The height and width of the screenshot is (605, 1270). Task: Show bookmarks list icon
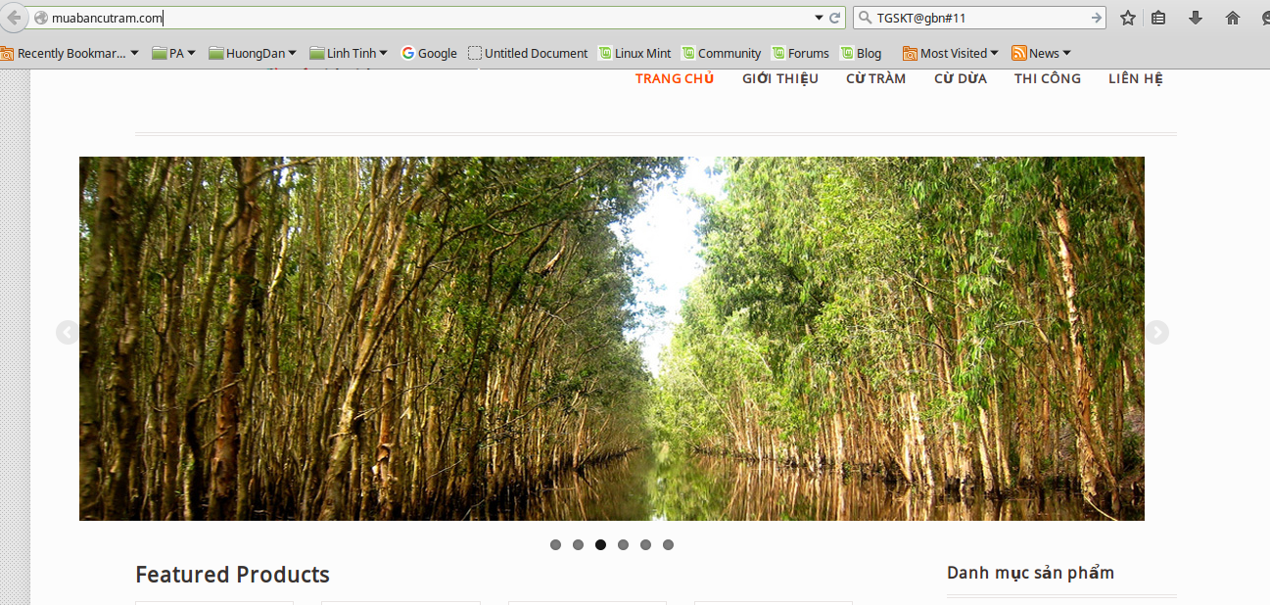point(1158,18)
